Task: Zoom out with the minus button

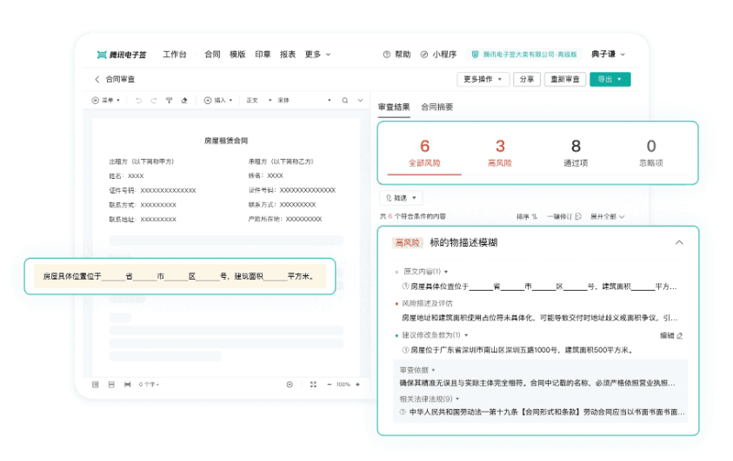Action: (x=330, y=385)
